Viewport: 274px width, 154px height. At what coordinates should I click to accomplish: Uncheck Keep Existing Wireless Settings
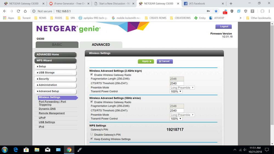(x=92, y=139)
